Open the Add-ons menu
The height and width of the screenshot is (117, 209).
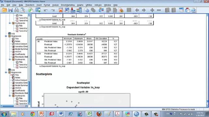98,5
